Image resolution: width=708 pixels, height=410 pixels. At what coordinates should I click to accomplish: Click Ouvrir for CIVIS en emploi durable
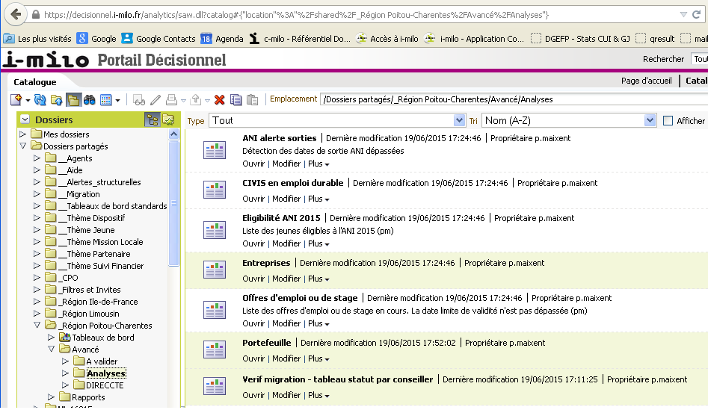pos(253,199)
